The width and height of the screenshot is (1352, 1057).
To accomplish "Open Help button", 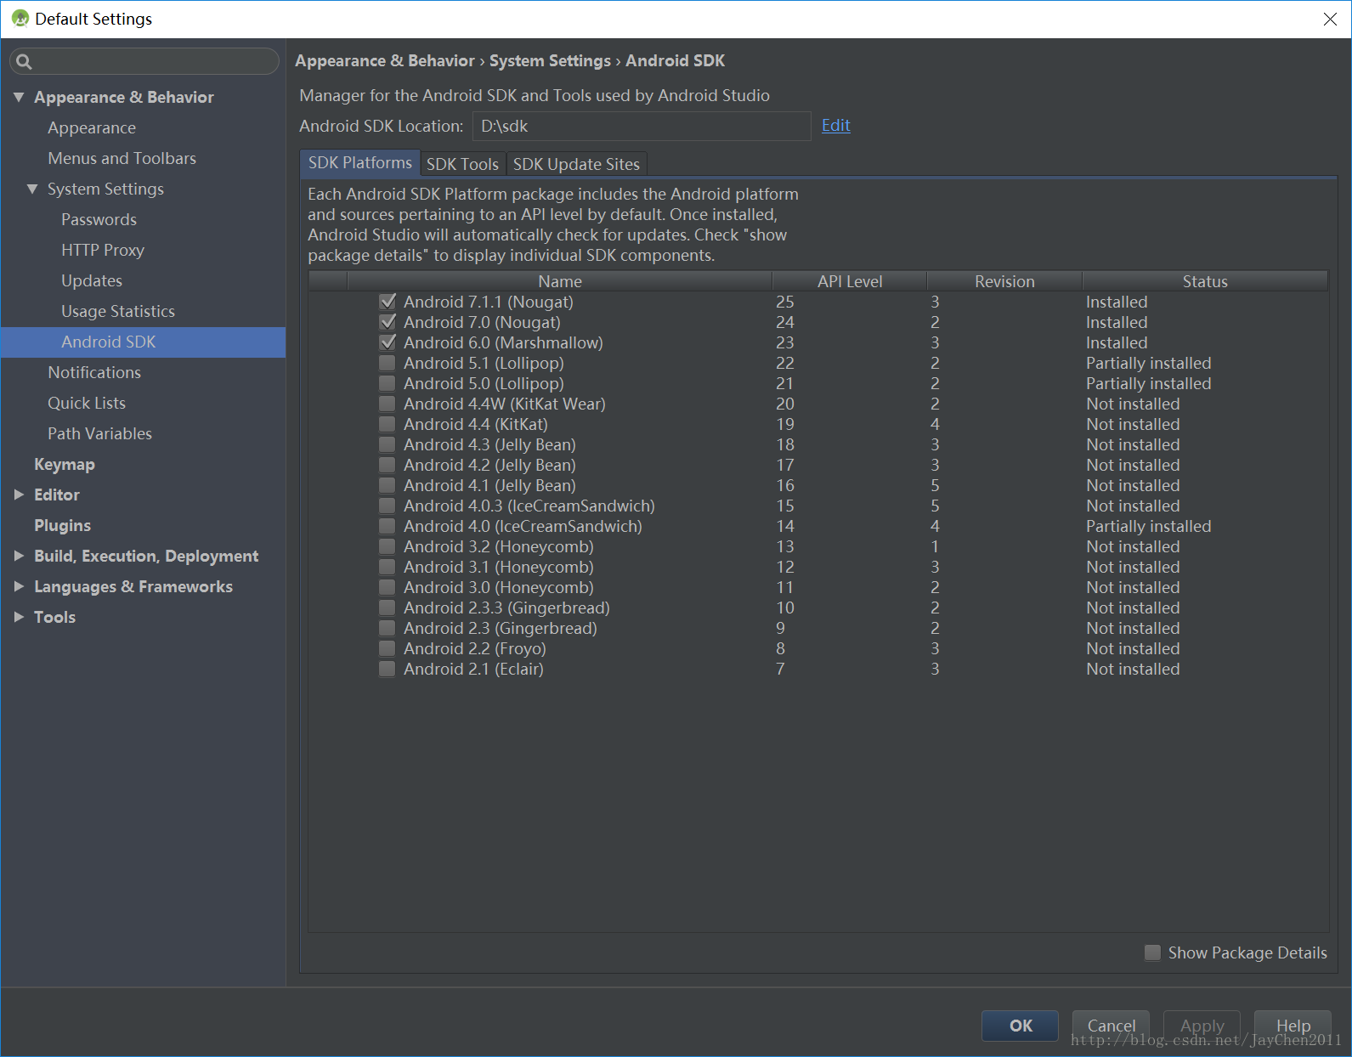I will (1293, 1026).
